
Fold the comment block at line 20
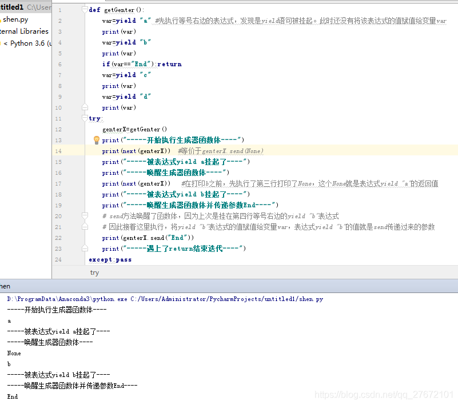(85, 216)
